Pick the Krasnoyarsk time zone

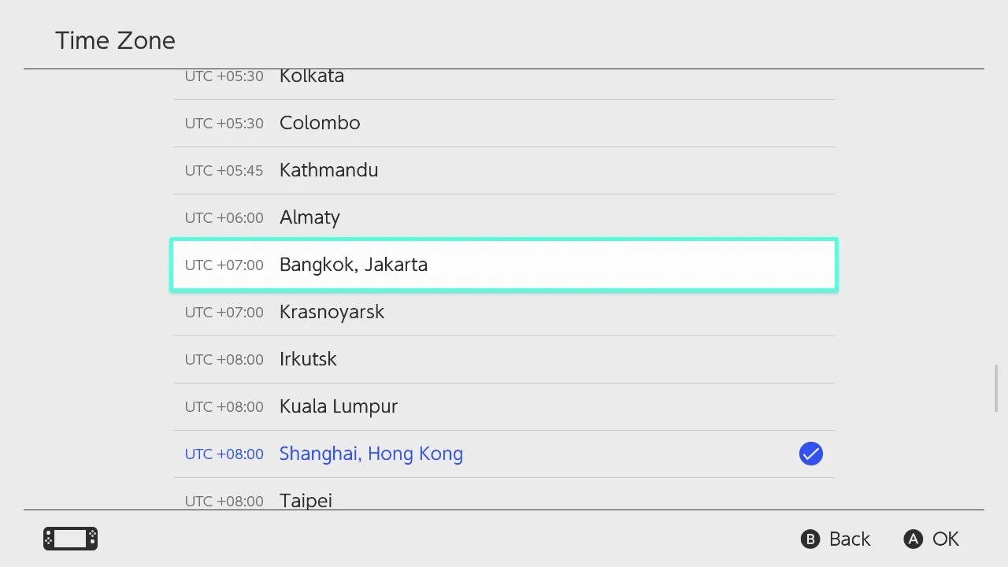click(504, 312)
